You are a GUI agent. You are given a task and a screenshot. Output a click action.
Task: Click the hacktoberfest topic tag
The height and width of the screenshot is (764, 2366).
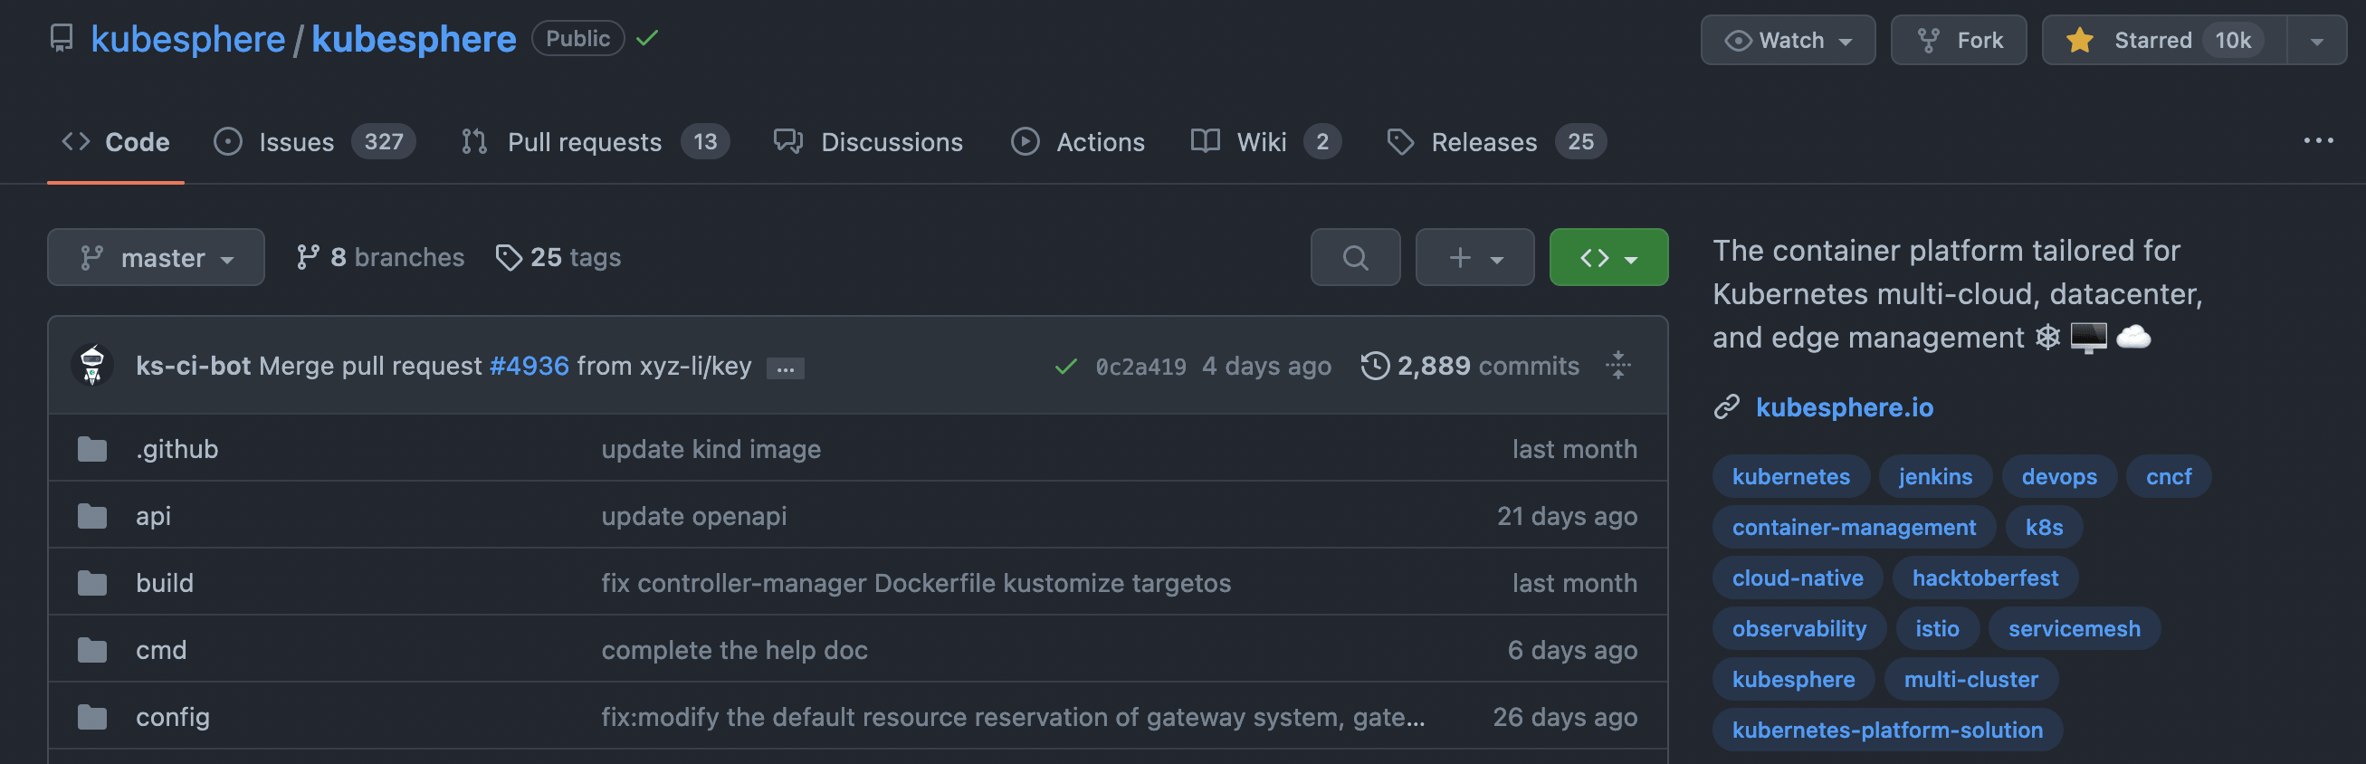click(x=1984, y=578)
